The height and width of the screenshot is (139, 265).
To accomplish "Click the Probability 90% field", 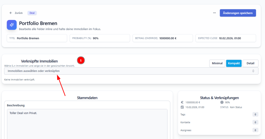I will [x=100, y=38].
